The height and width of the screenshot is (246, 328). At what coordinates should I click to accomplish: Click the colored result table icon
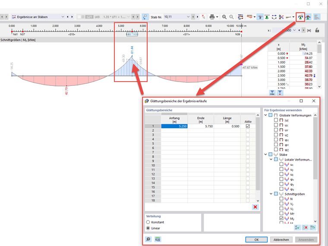coord(240,17)
